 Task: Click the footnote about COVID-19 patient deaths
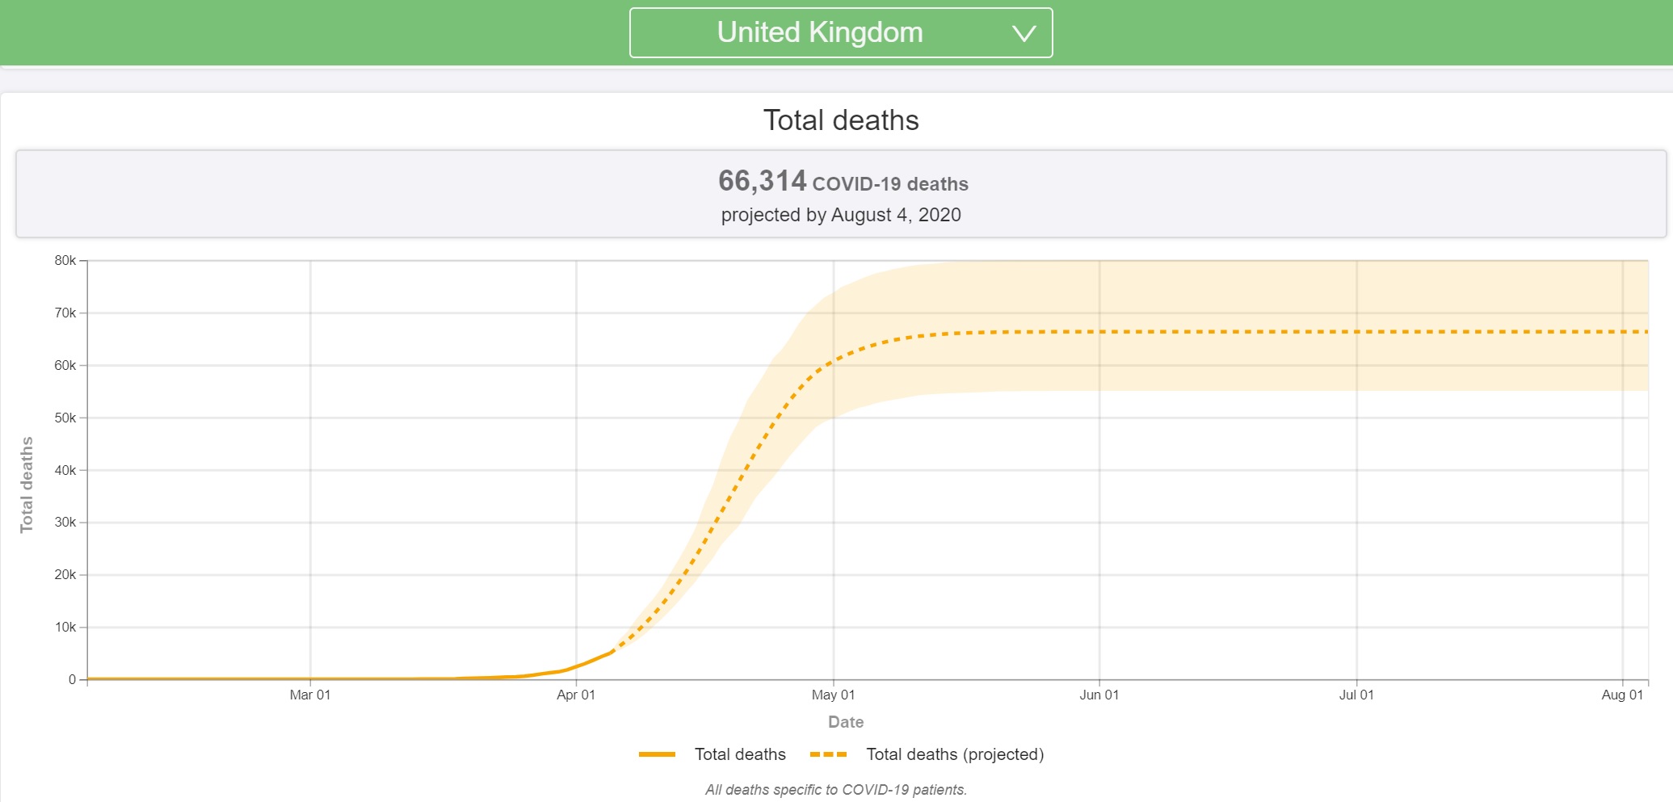click(836, 789)
